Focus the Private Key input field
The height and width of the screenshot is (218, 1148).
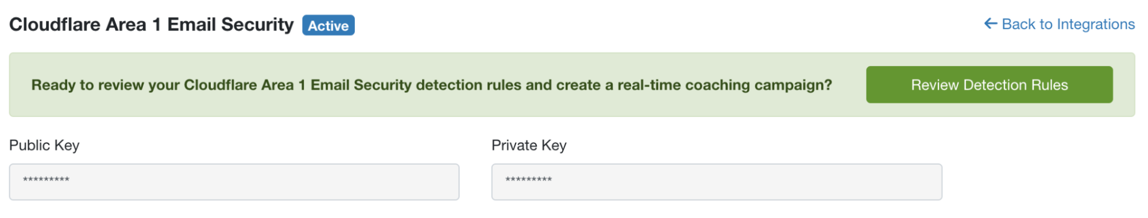tap(717, 182)
